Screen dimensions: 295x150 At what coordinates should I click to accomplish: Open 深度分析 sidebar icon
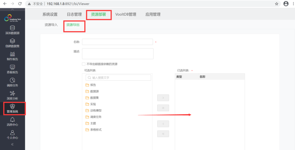pyautogui.click(x=12, y=96)
